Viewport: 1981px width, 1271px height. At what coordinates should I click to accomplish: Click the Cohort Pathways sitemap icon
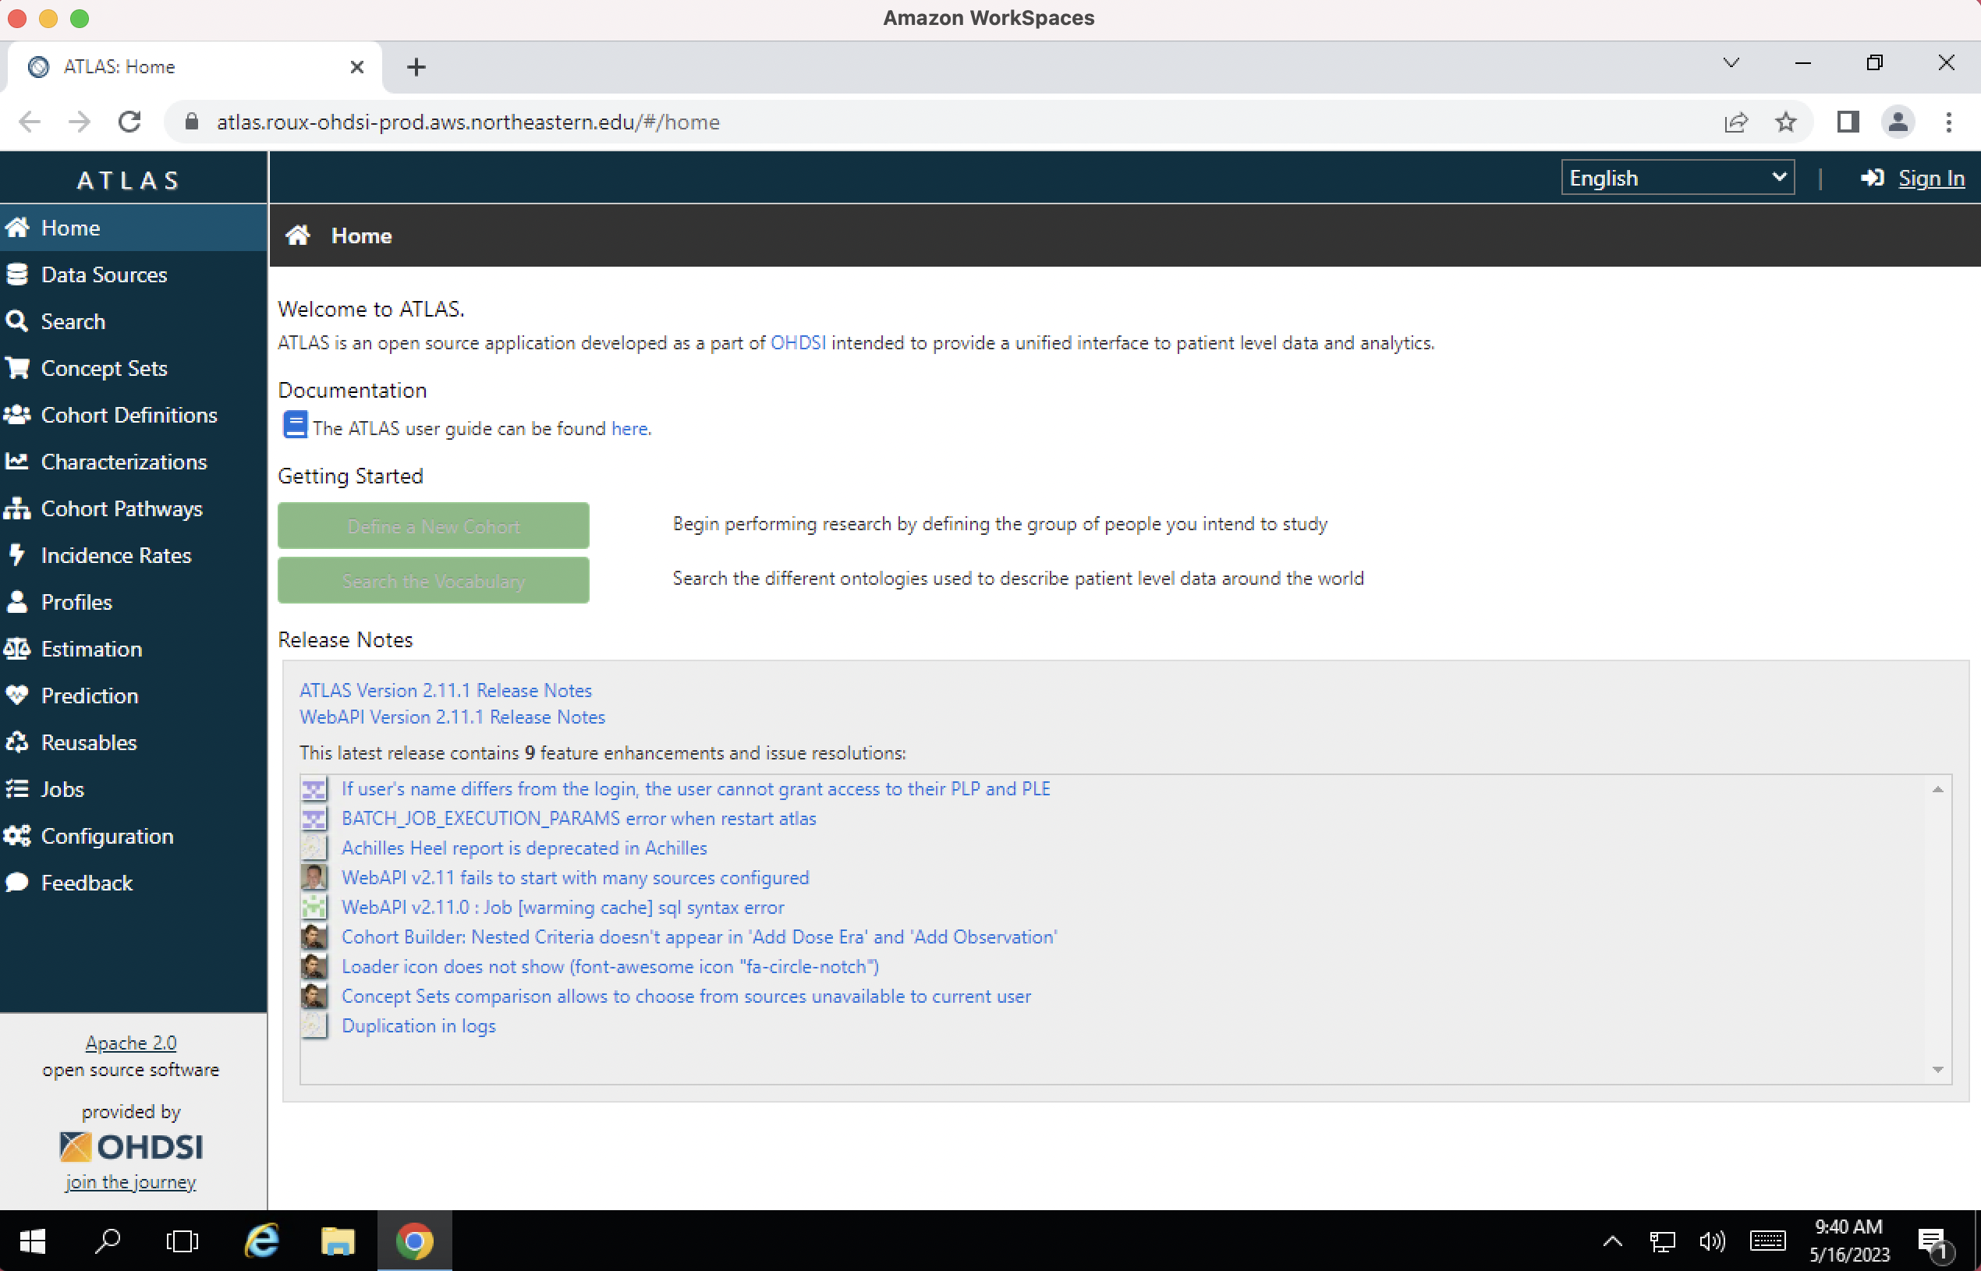coord(17,508)
